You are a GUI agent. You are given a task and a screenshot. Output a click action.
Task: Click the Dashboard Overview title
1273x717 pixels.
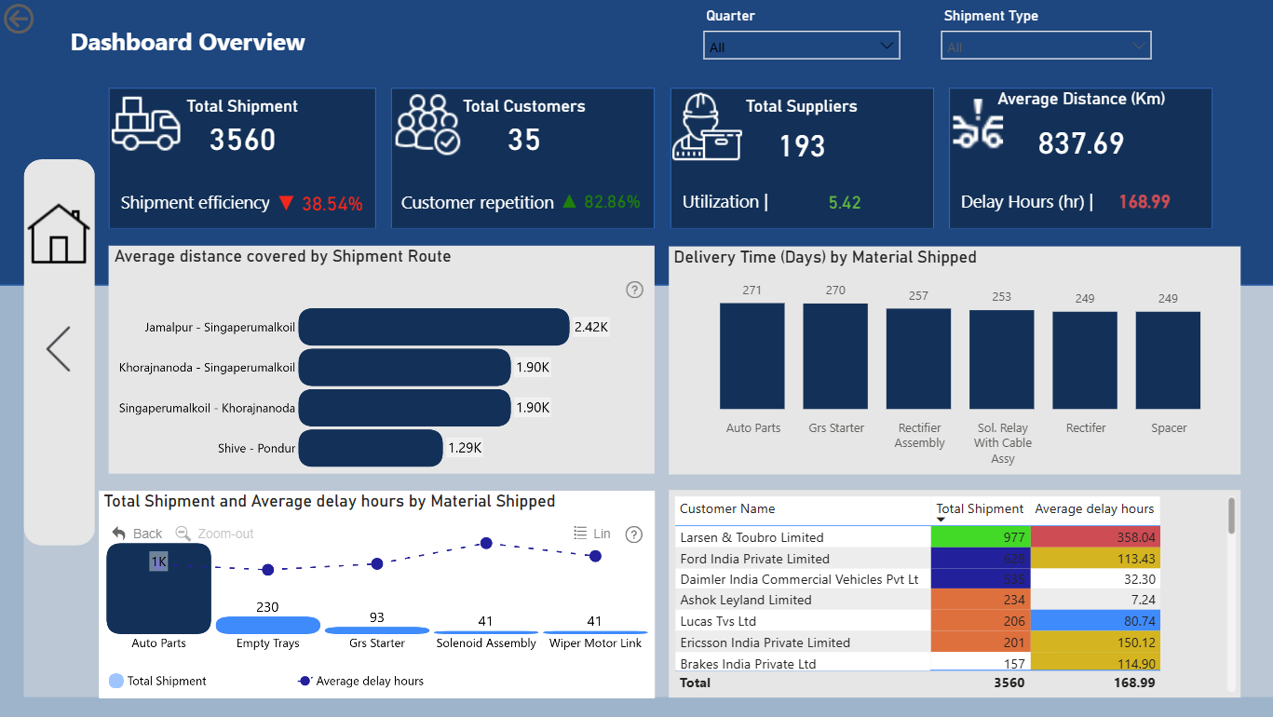(x=188, y=43)
